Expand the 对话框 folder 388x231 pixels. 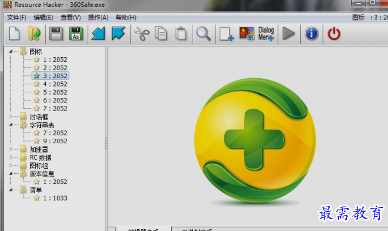(11, 117)
